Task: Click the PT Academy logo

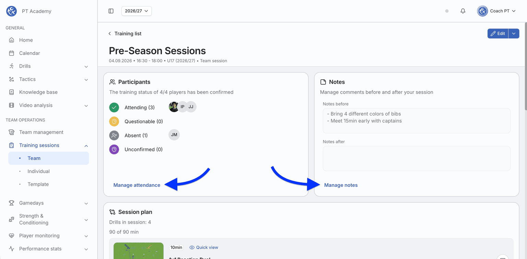Action: point(12,11)
